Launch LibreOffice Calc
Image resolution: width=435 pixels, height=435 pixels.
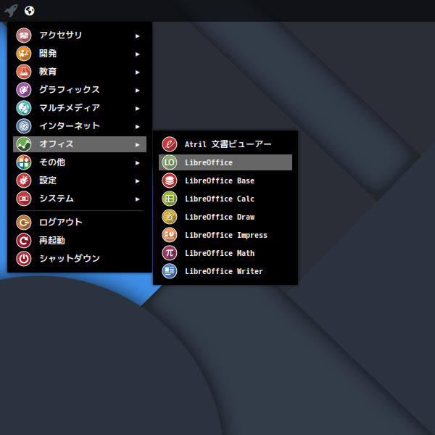(225, 199)
